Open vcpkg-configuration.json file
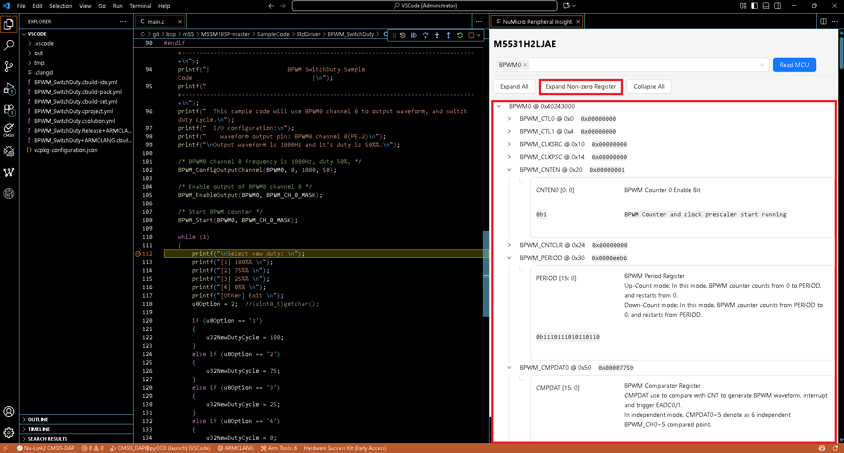 click(x=76, y=150)
